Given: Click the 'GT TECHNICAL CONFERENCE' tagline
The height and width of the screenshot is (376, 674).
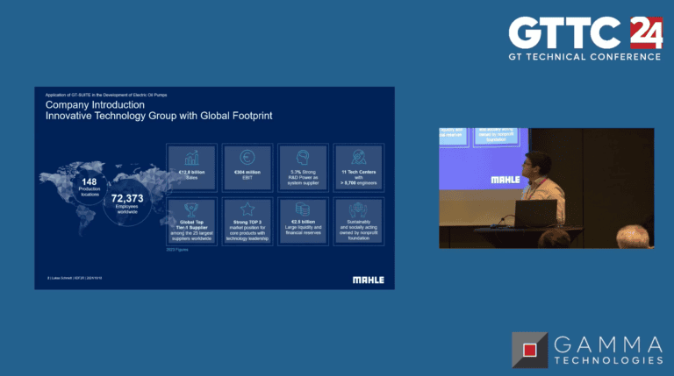Looking at the screenshot, I should [x=584, y=57].
